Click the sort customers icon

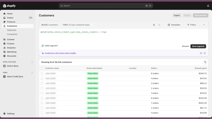tap(205, 62)
